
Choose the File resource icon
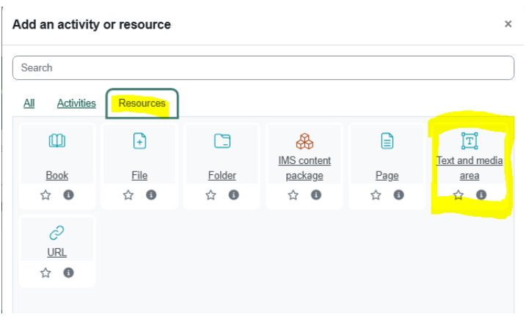[x=139, y=141]
